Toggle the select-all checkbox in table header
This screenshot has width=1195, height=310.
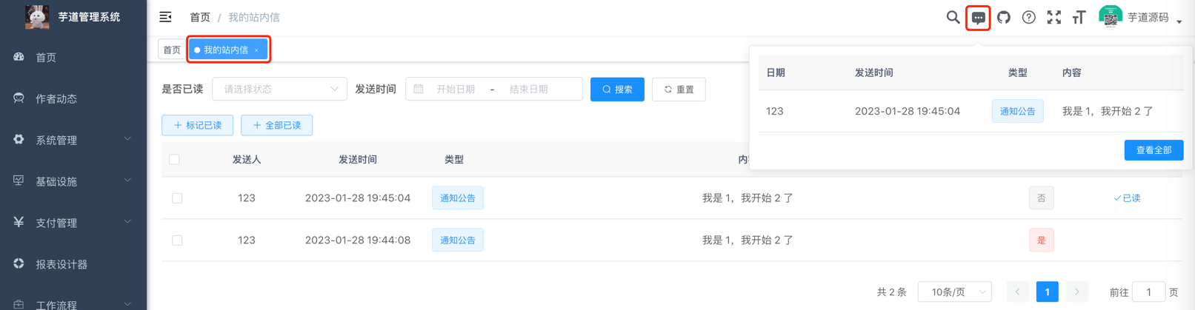click(x=174, y=159)
